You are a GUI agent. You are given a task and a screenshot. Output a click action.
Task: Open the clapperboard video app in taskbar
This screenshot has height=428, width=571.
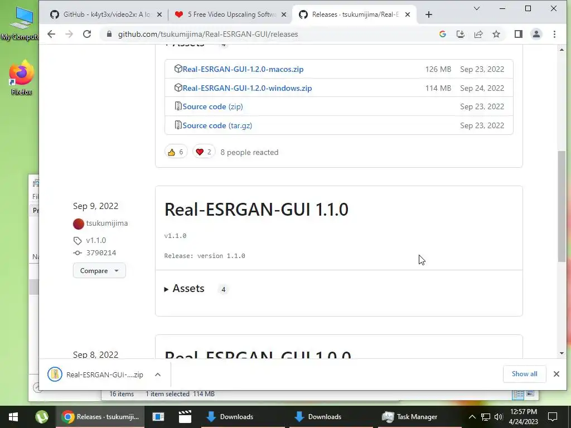click(185, 417)
